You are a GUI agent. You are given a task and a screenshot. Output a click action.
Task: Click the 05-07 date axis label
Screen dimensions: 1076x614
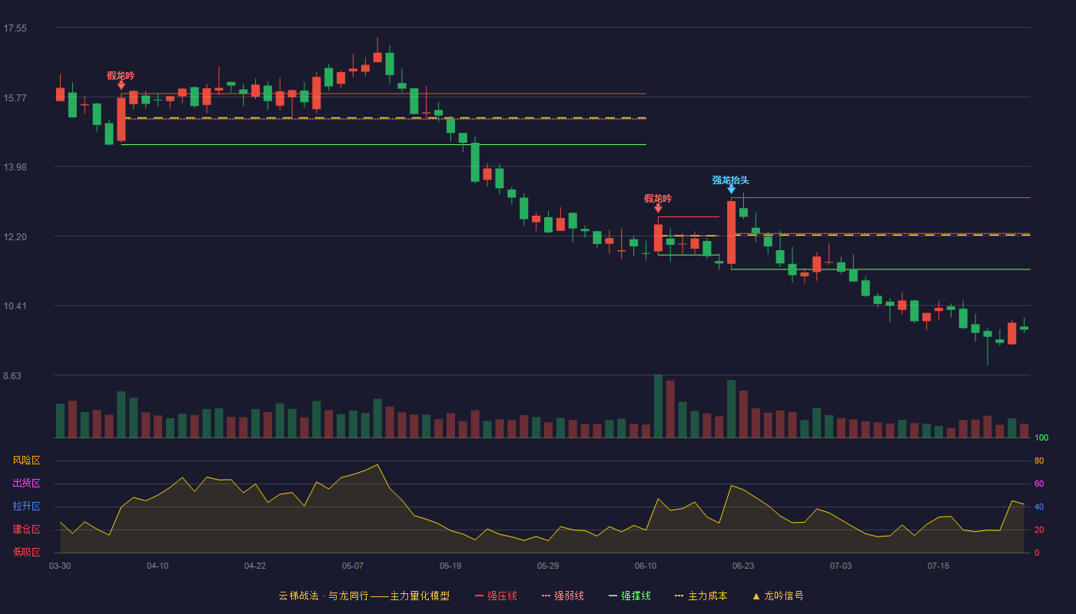pos(353,566)
